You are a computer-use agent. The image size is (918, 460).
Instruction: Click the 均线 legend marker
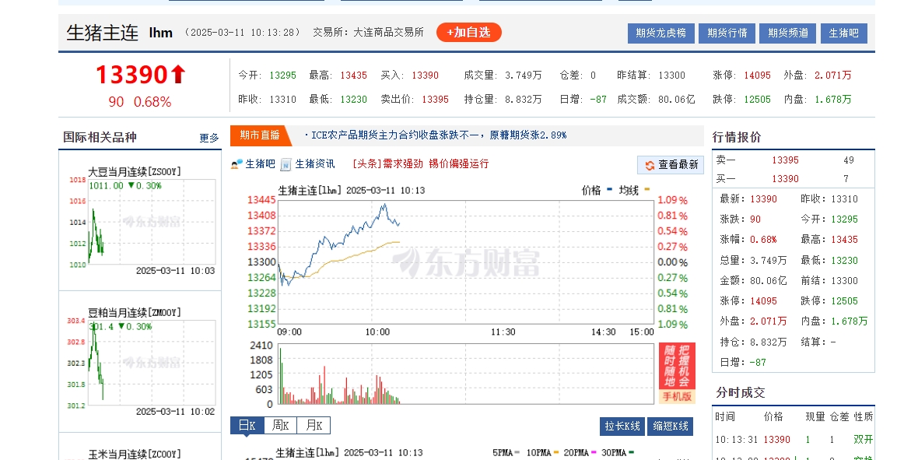pyautogui.click(x=647, y=190)
